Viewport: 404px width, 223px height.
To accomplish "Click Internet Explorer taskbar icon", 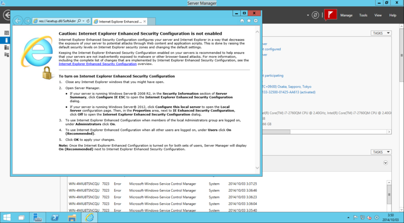I will 89,217.
